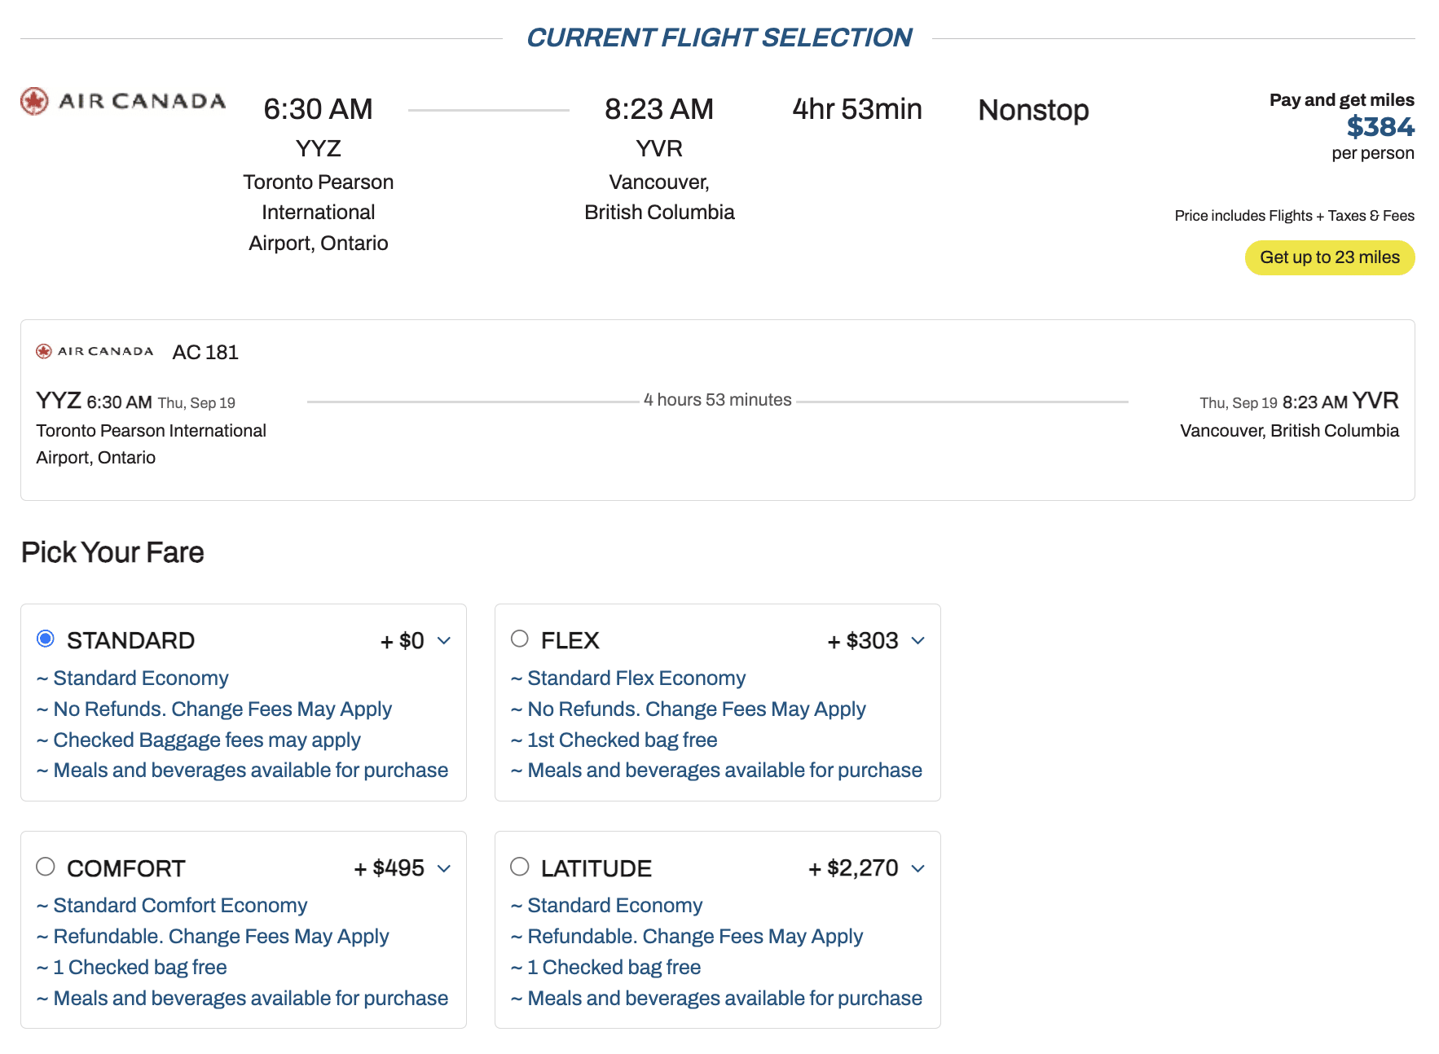
Task: Click the AC 181 flight number
Action: coord(205,352)
